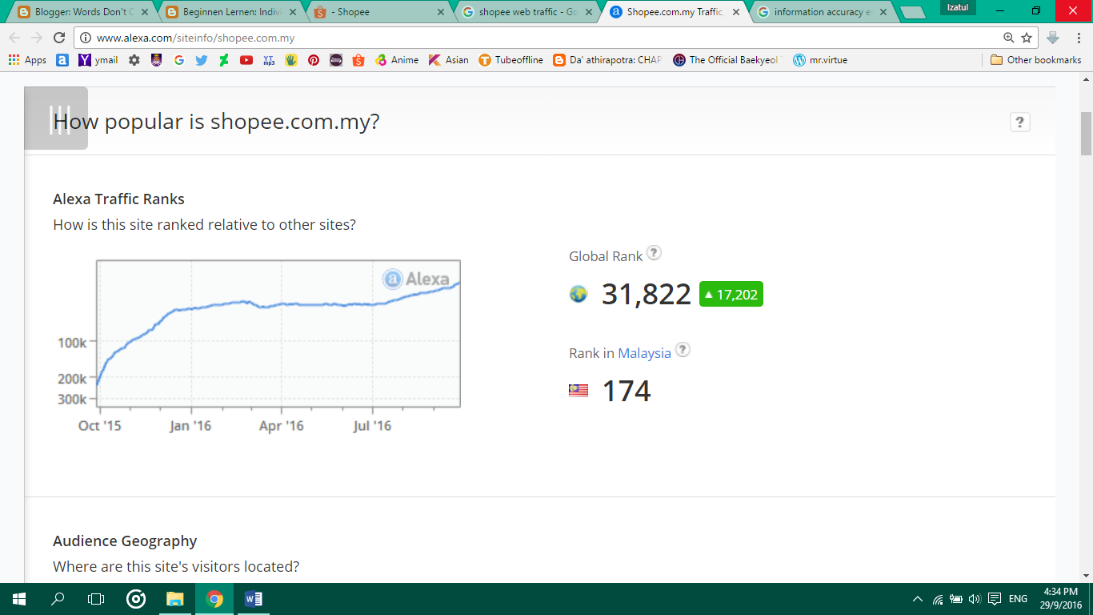Click the 31,822 global rank value
The height and width of the screenshot is (615, 1093).
646,294
